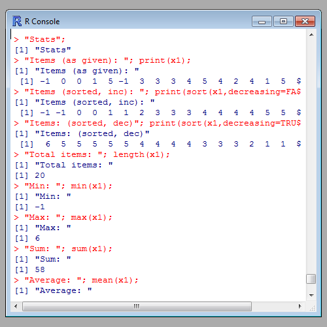Click the horizontal scrollbar right arrow
This screenshot has width=327, height=327.
pyautogui.click(x=300, y=306)
